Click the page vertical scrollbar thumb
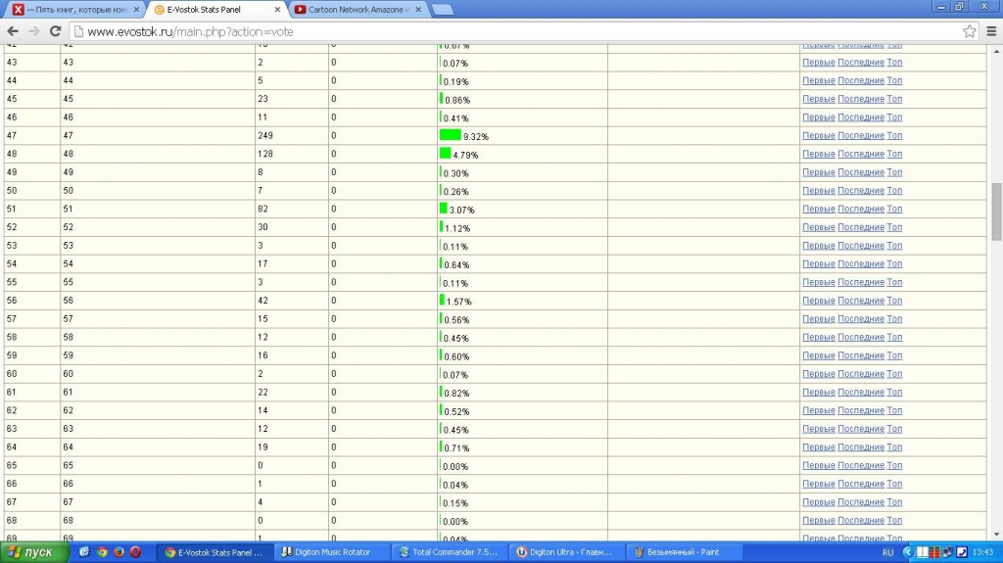Image resolution: width=1003 pixels, height=563 pixels. pyautogui.click(x=996, y=211)
